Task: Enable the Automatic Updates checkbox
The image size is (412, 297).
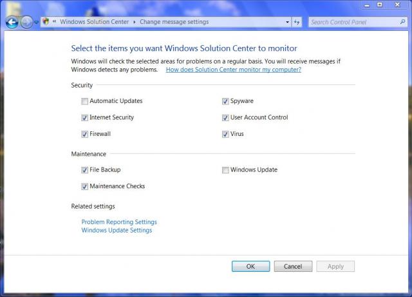Action: point(84,101)
